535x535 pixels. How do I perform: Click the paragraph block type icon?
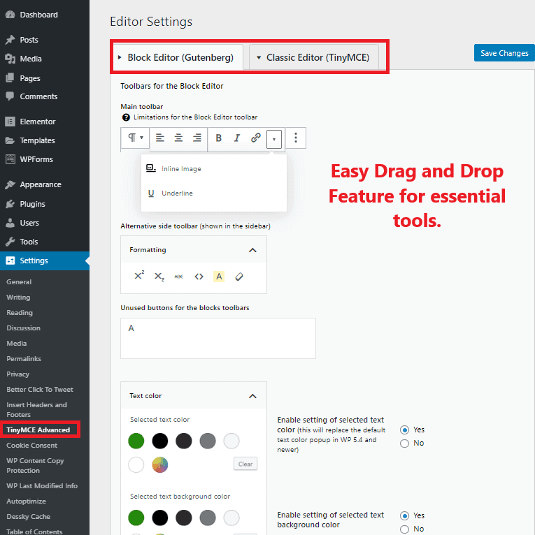pyautogui.click(x=132, y=138)
